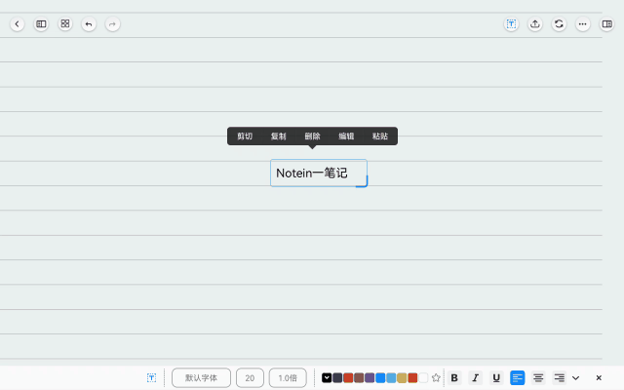Align text to the right
Image resolution: width=624 pixels, height=390 pixels.
(x=560, y=377)
